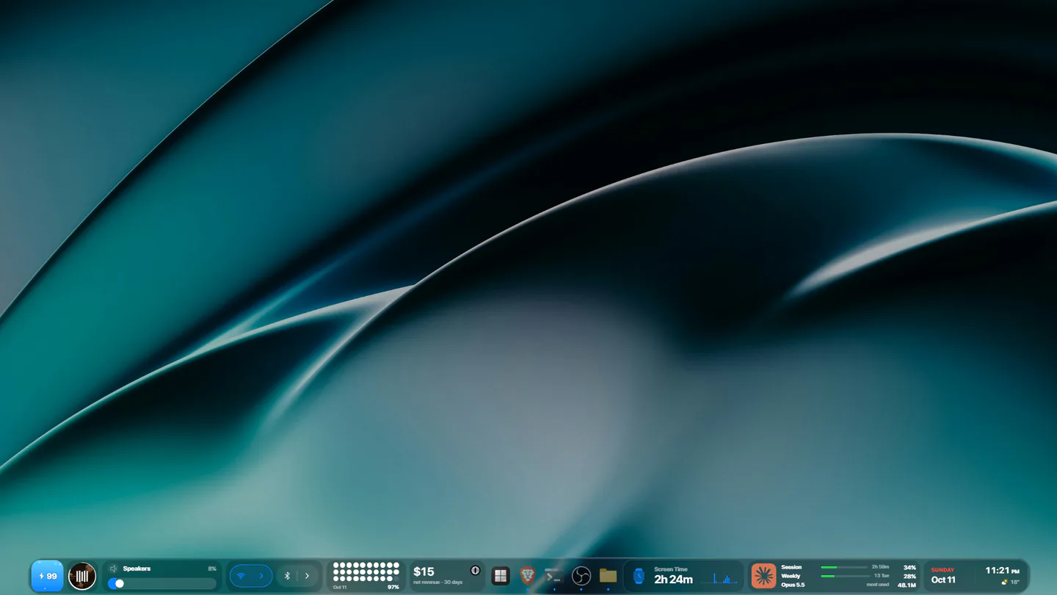Click the Session usage progress bar
This screenshot has width=1057, height=595.
click(x=844, y=567)
